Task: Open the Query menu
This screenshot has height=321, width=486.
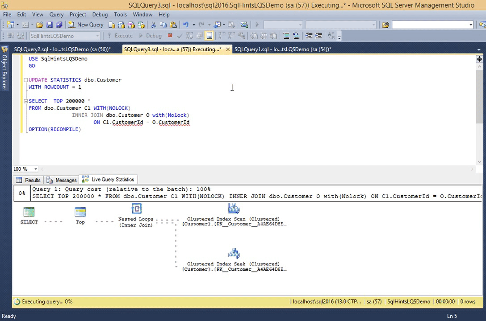Action: (x=56, y=14)
